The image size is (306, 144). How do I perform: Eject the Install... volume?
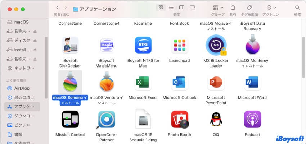point(35,50)
